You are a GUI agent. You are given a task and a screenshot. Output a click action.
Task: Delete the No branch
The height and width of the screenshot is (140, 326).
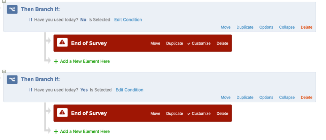point(306,27)
